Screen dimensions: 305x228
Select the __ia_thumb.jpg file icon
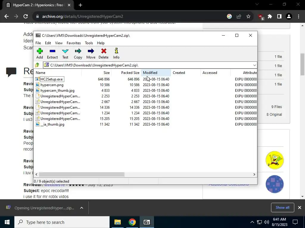point(38,124)
